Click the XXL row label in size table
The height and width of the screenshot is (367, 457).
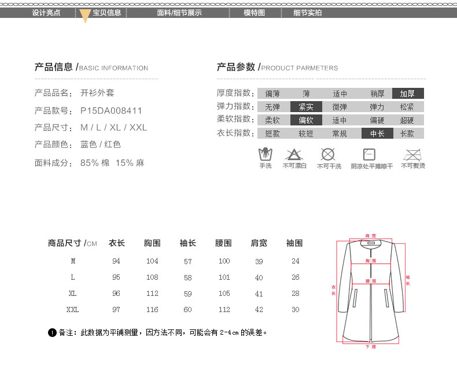(72, 309)
